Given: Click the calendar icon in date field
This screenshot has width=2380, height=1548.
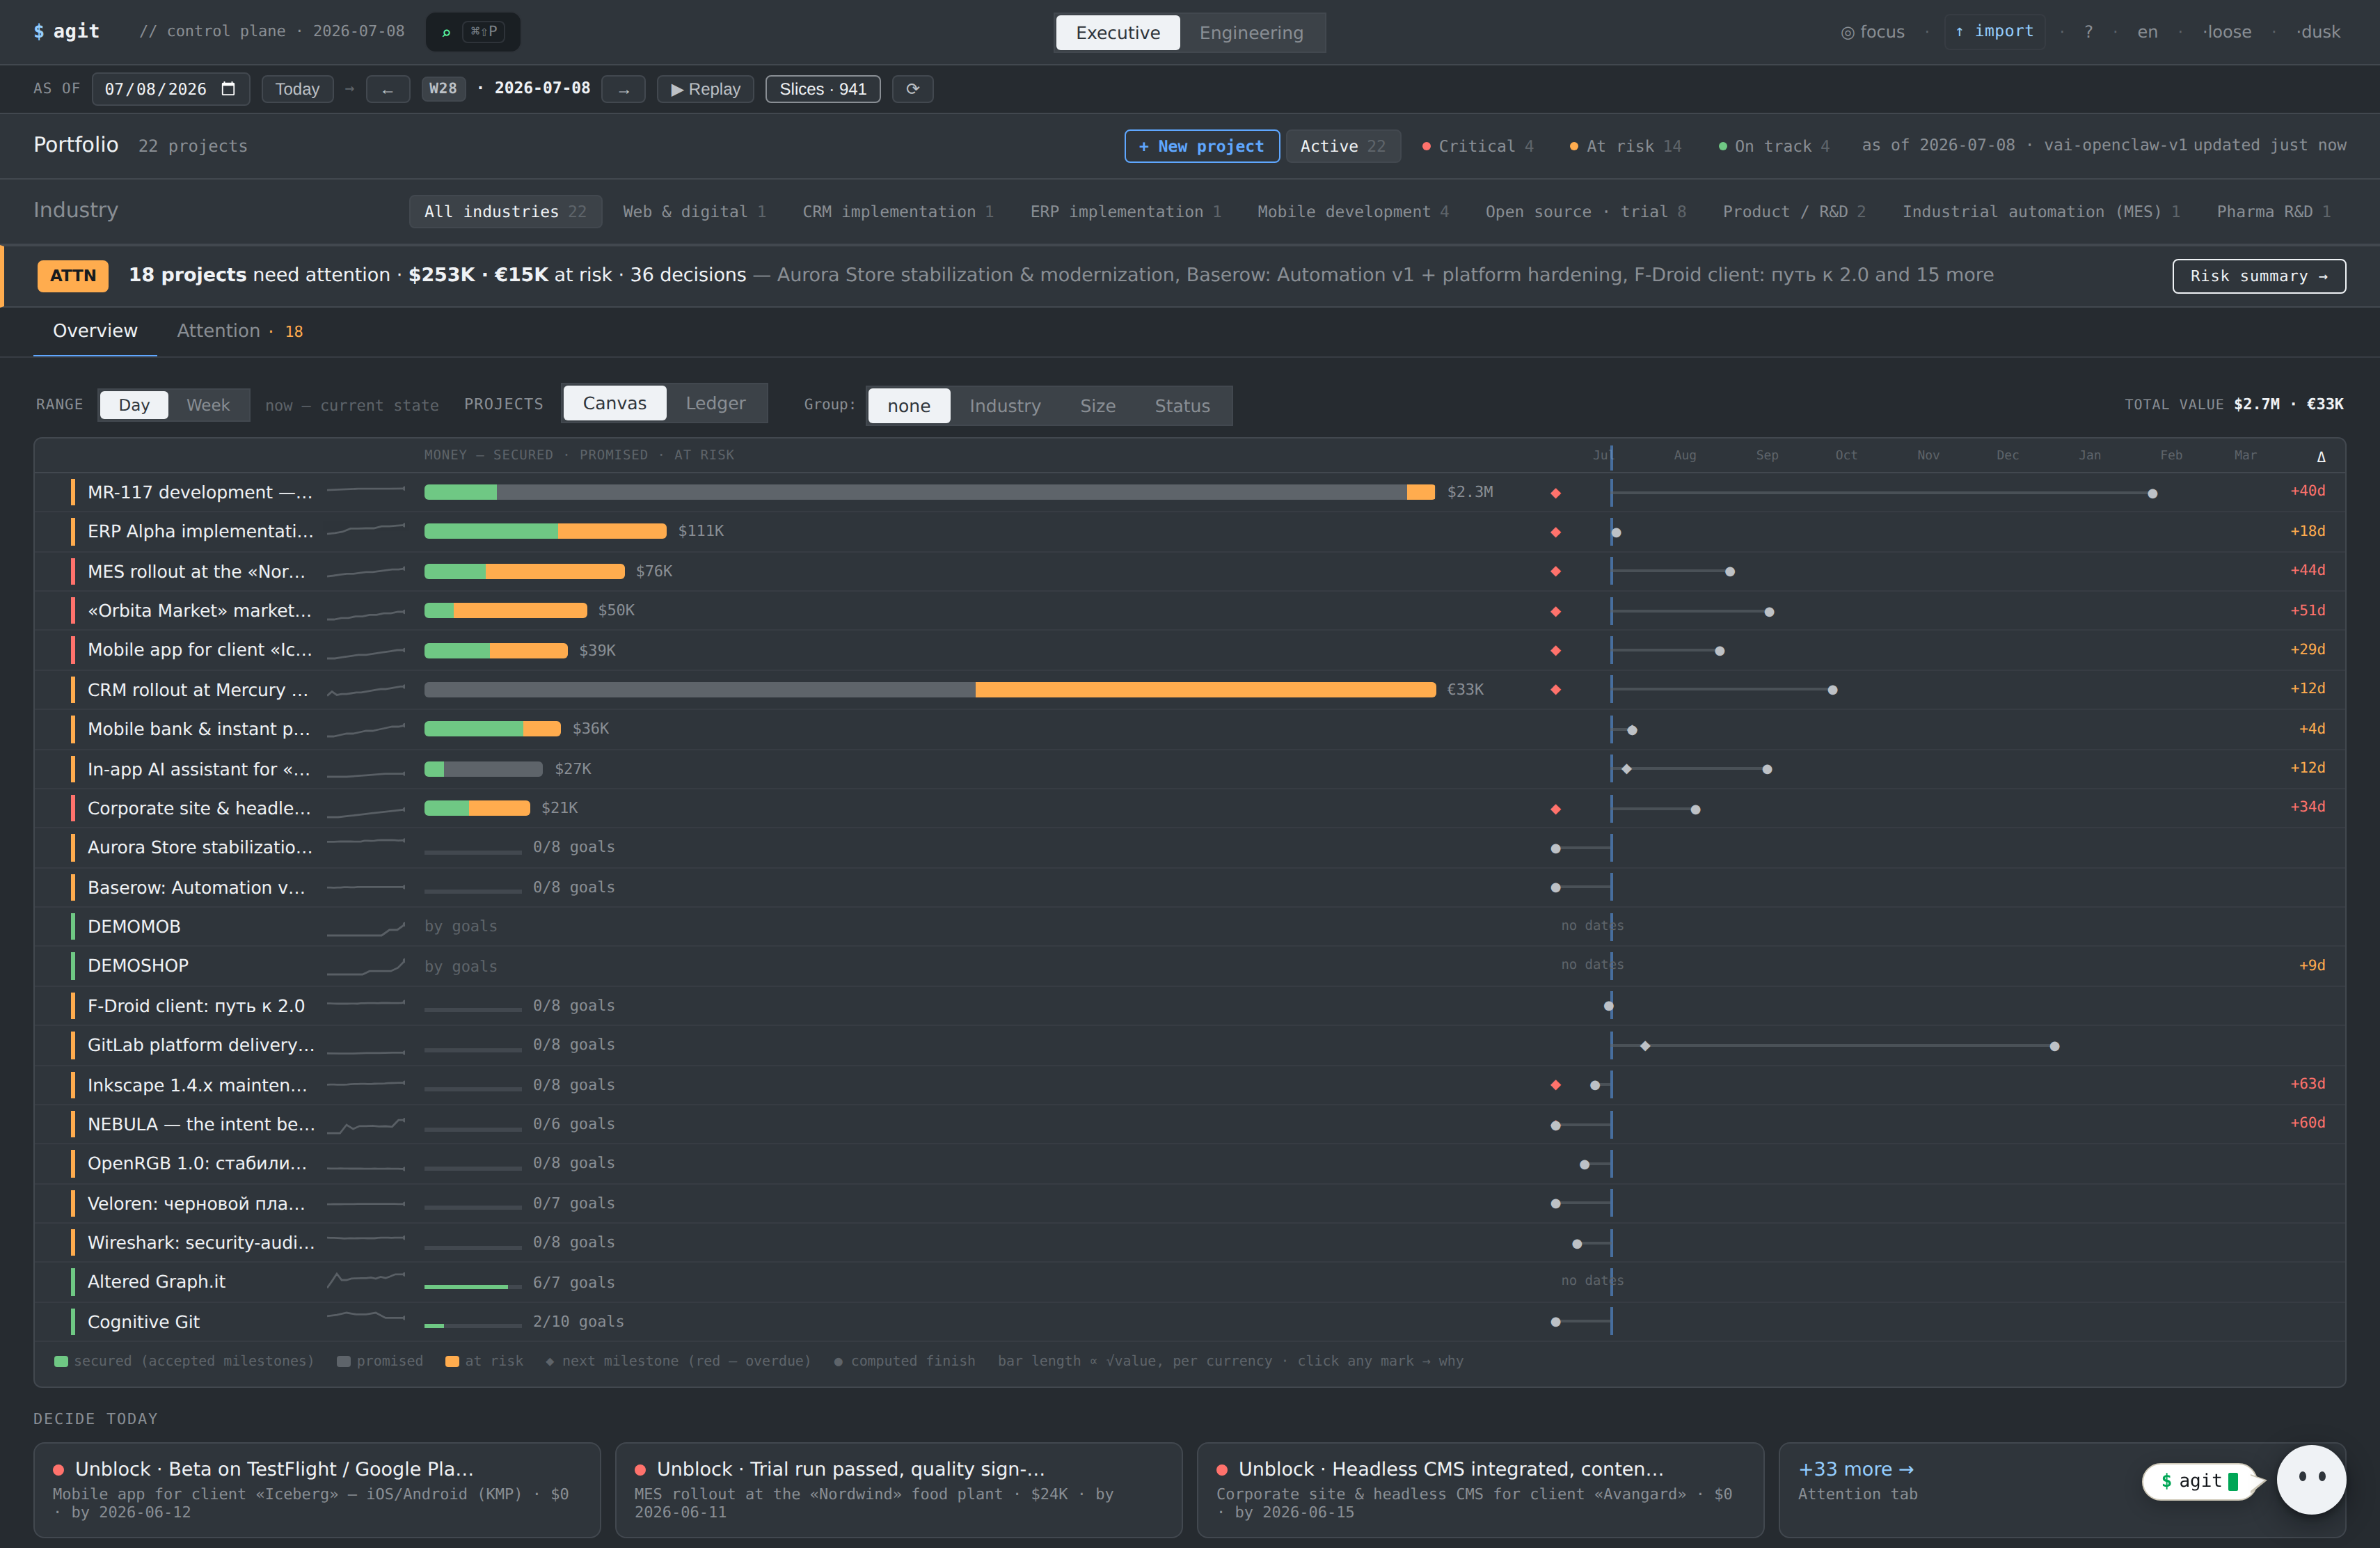Looking at the screenshot, I should (x=228, y=89).
